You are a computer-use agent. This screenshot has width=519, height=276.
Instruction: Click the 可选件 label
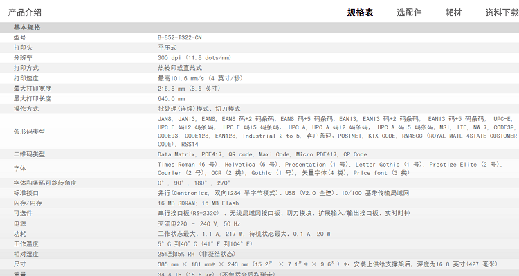pos(23,214)
